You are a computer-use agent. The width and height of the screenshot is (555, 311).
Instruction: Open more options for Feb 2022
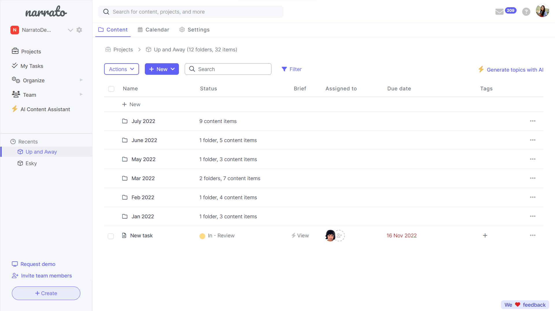[533, 197]
